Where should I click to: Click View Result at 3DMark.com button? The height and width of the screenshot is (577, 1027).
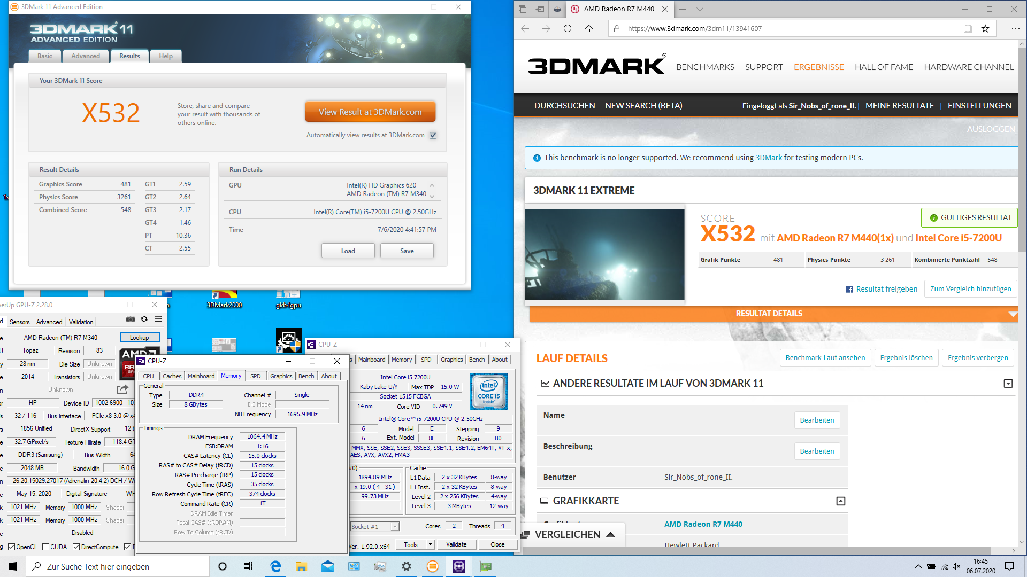tap(370, 112)
